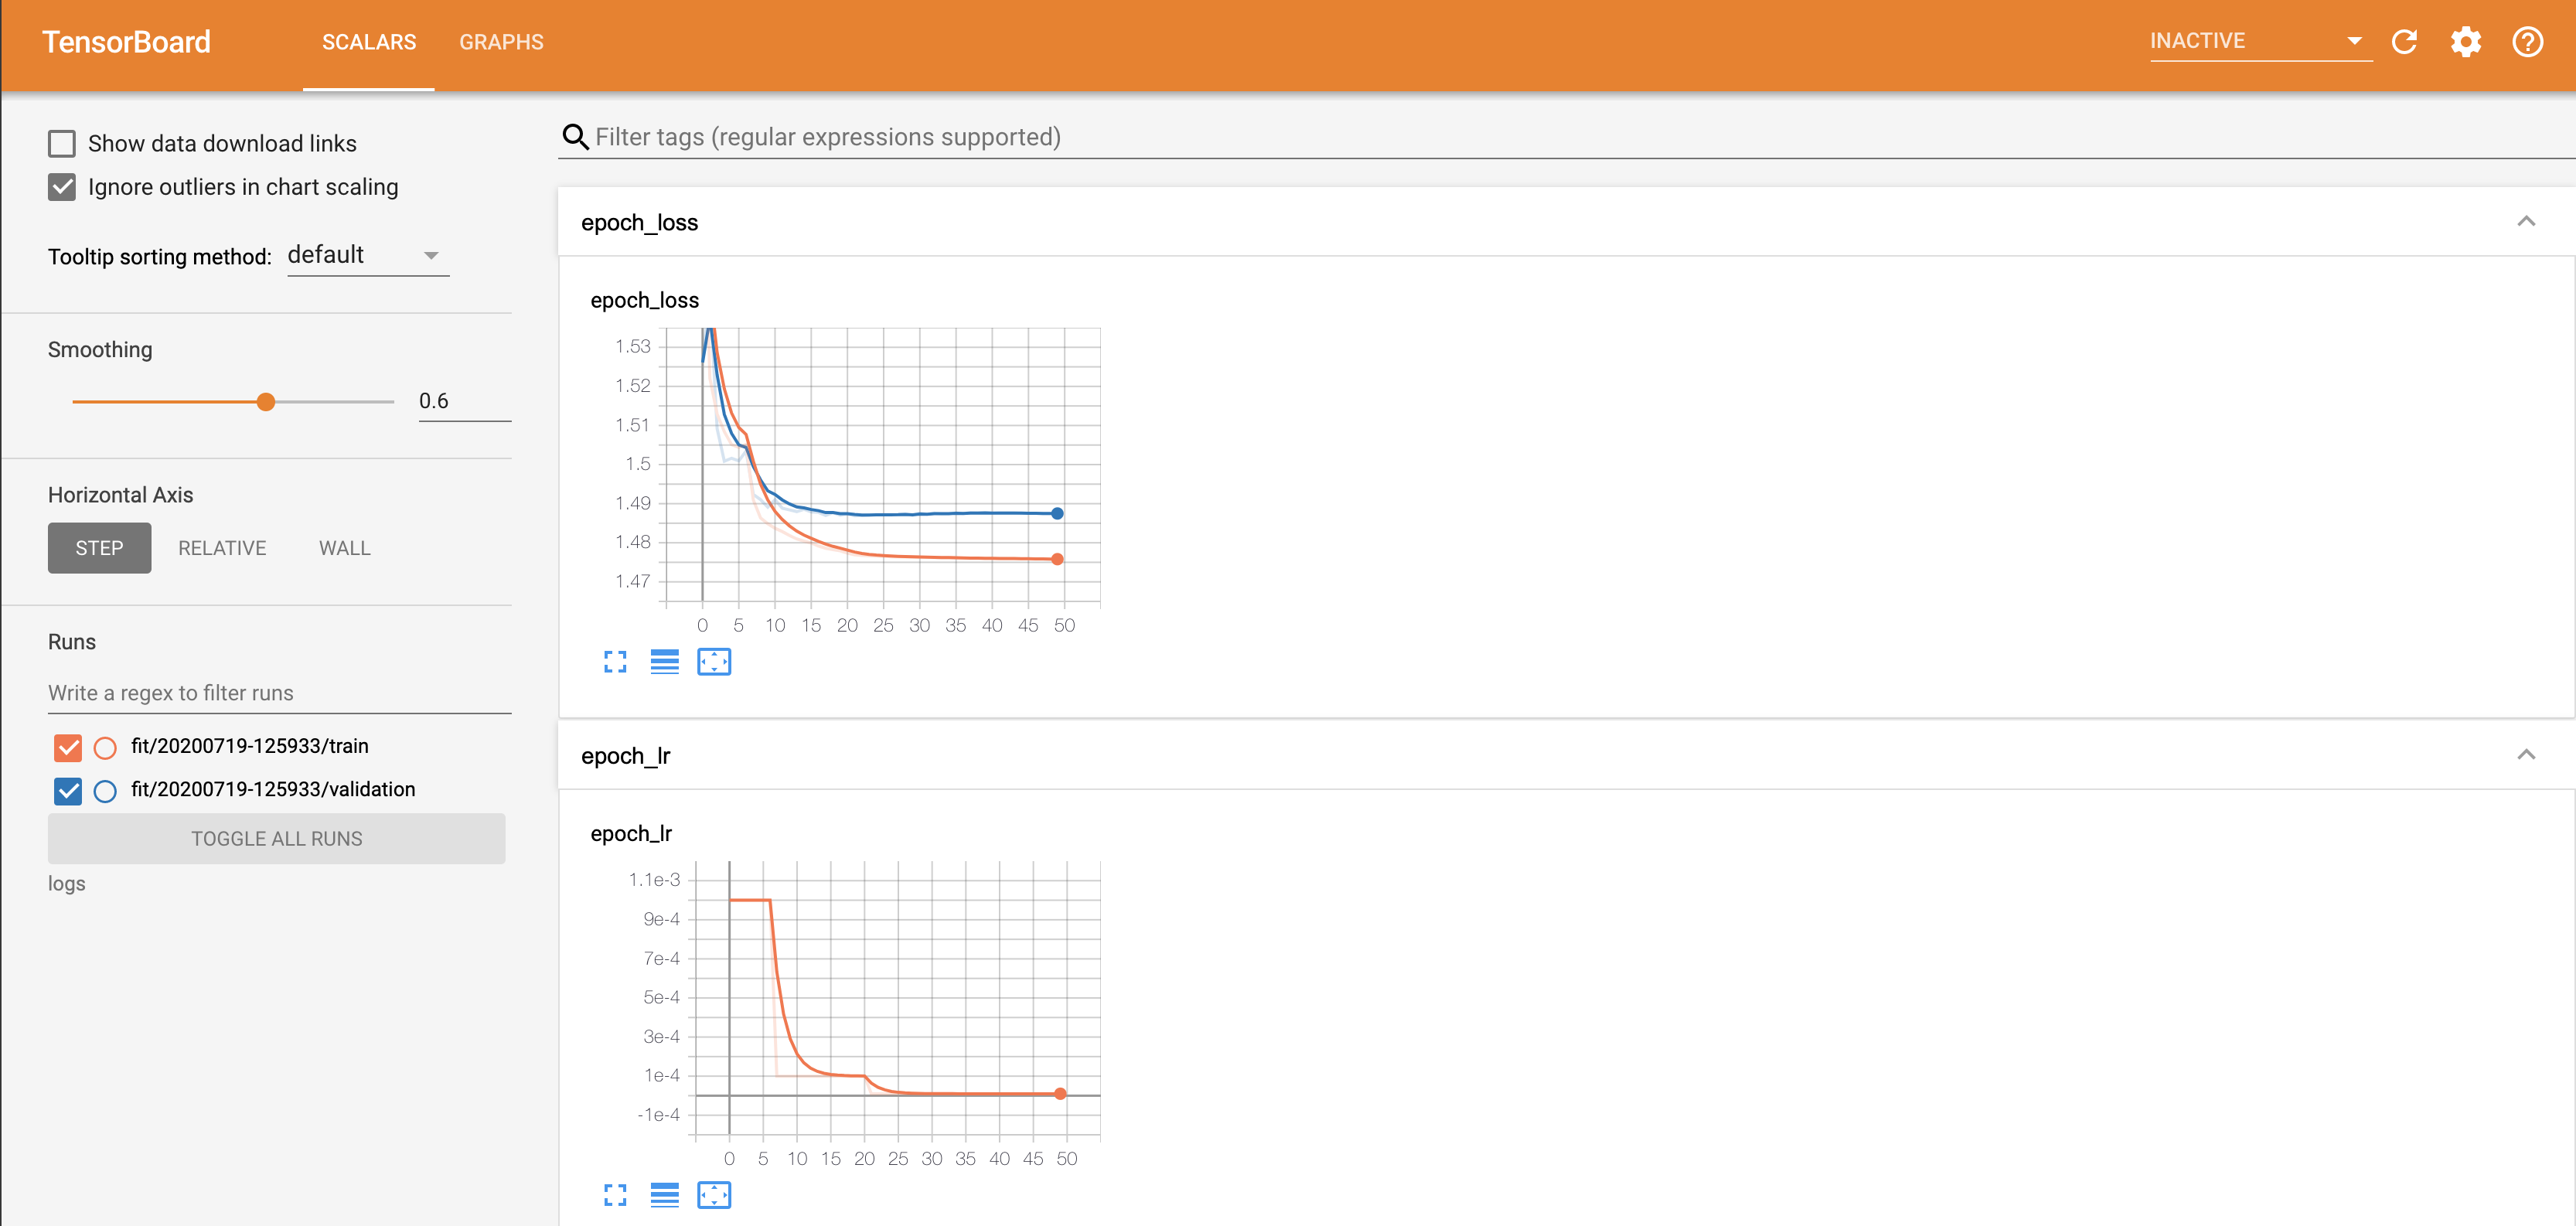The width and height of the screenshot is (2576, 1226).
Task: Click the Smoothing slider handle
Action: click(265, 402)
